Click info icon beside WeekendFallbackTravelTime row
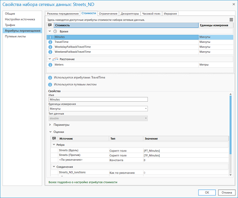 pyautogui.click(x=50, y=52)
